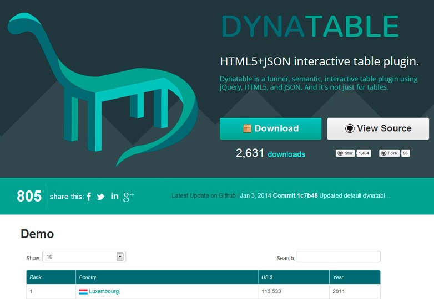Click the green Download button
434x299 pixels.
click(x=270, y=128)
